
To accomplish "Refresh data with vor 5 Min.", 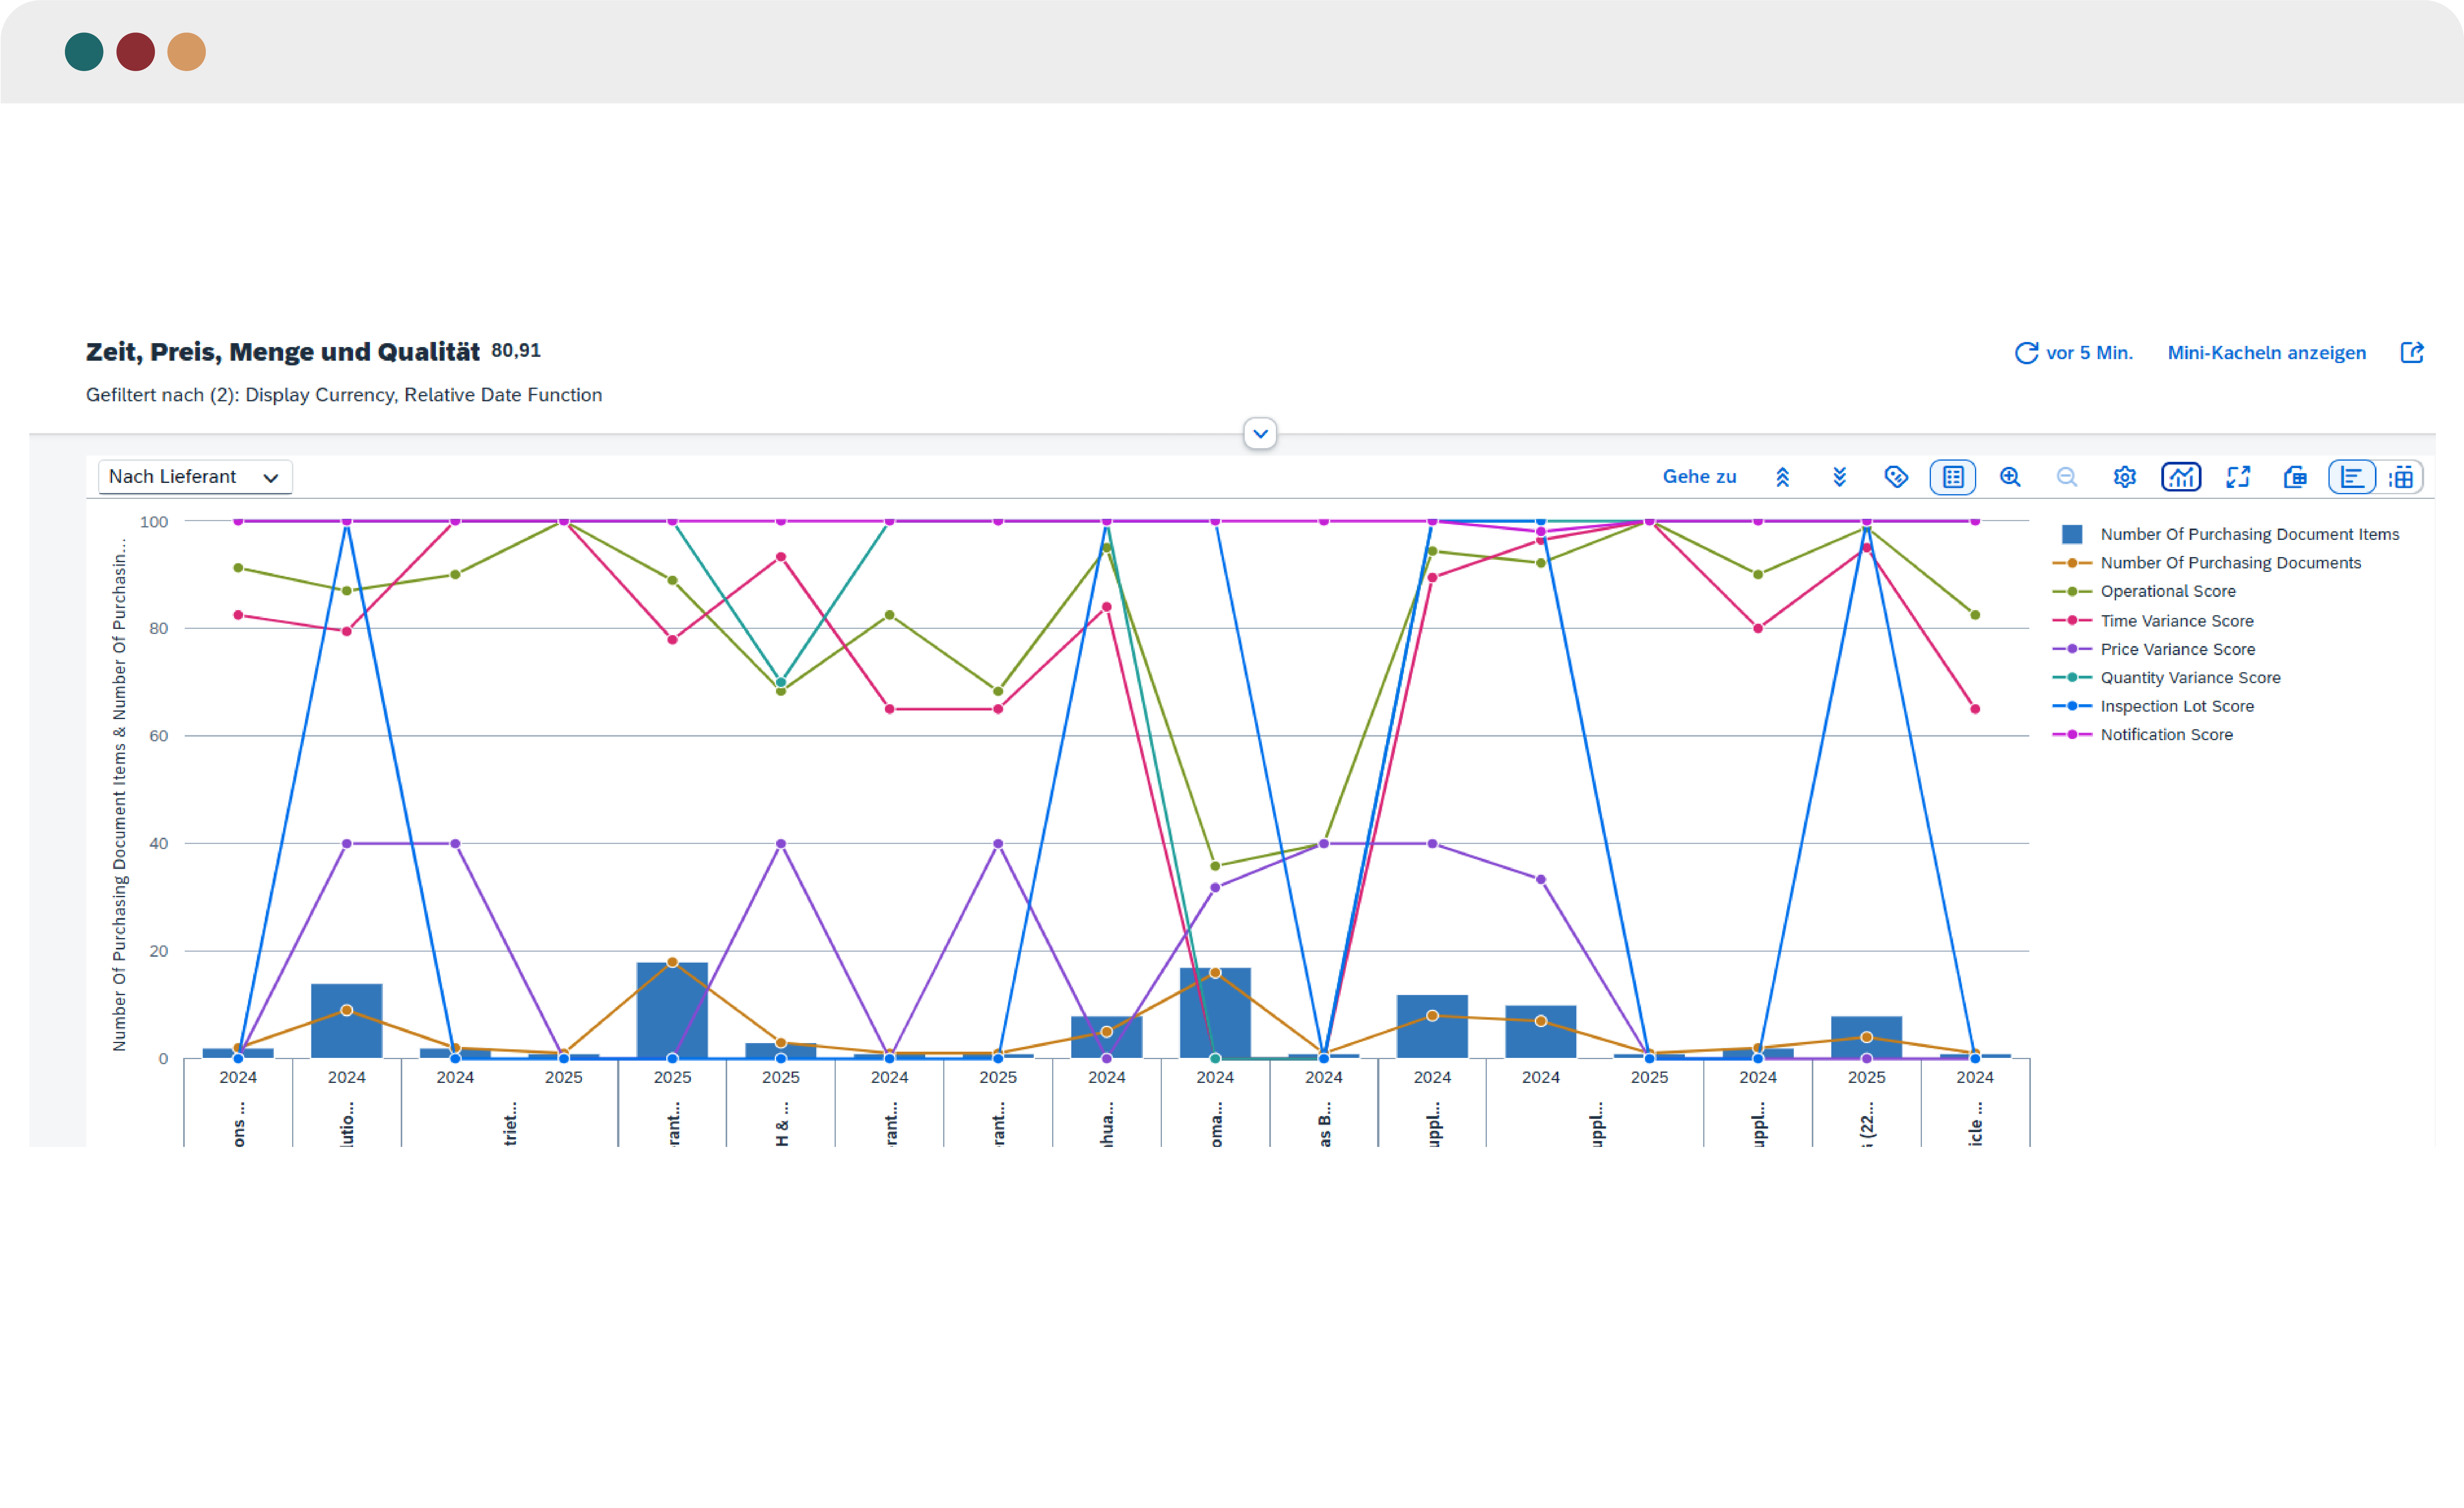I will (x=2073, y=353).
